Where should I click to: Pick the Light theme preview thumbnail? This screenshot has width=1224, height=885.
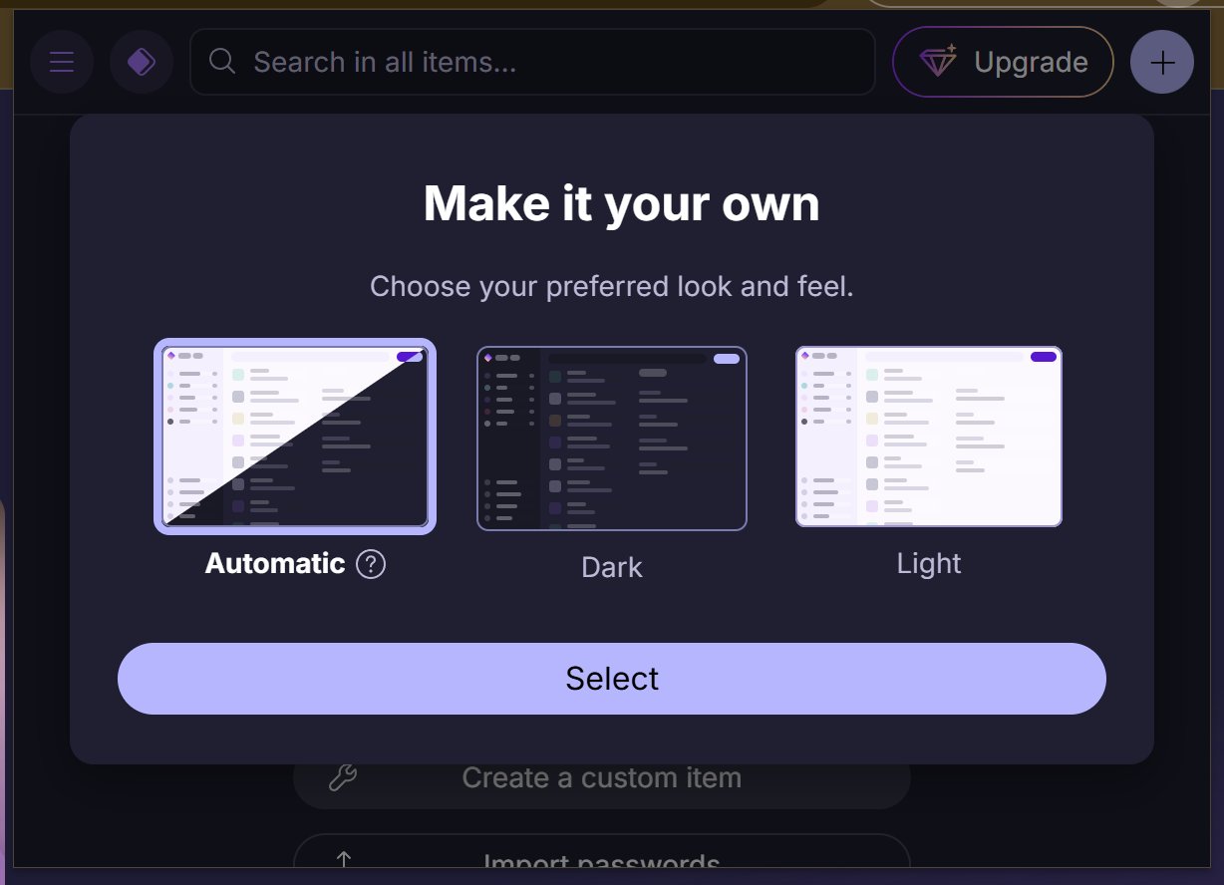click(929, 437)
